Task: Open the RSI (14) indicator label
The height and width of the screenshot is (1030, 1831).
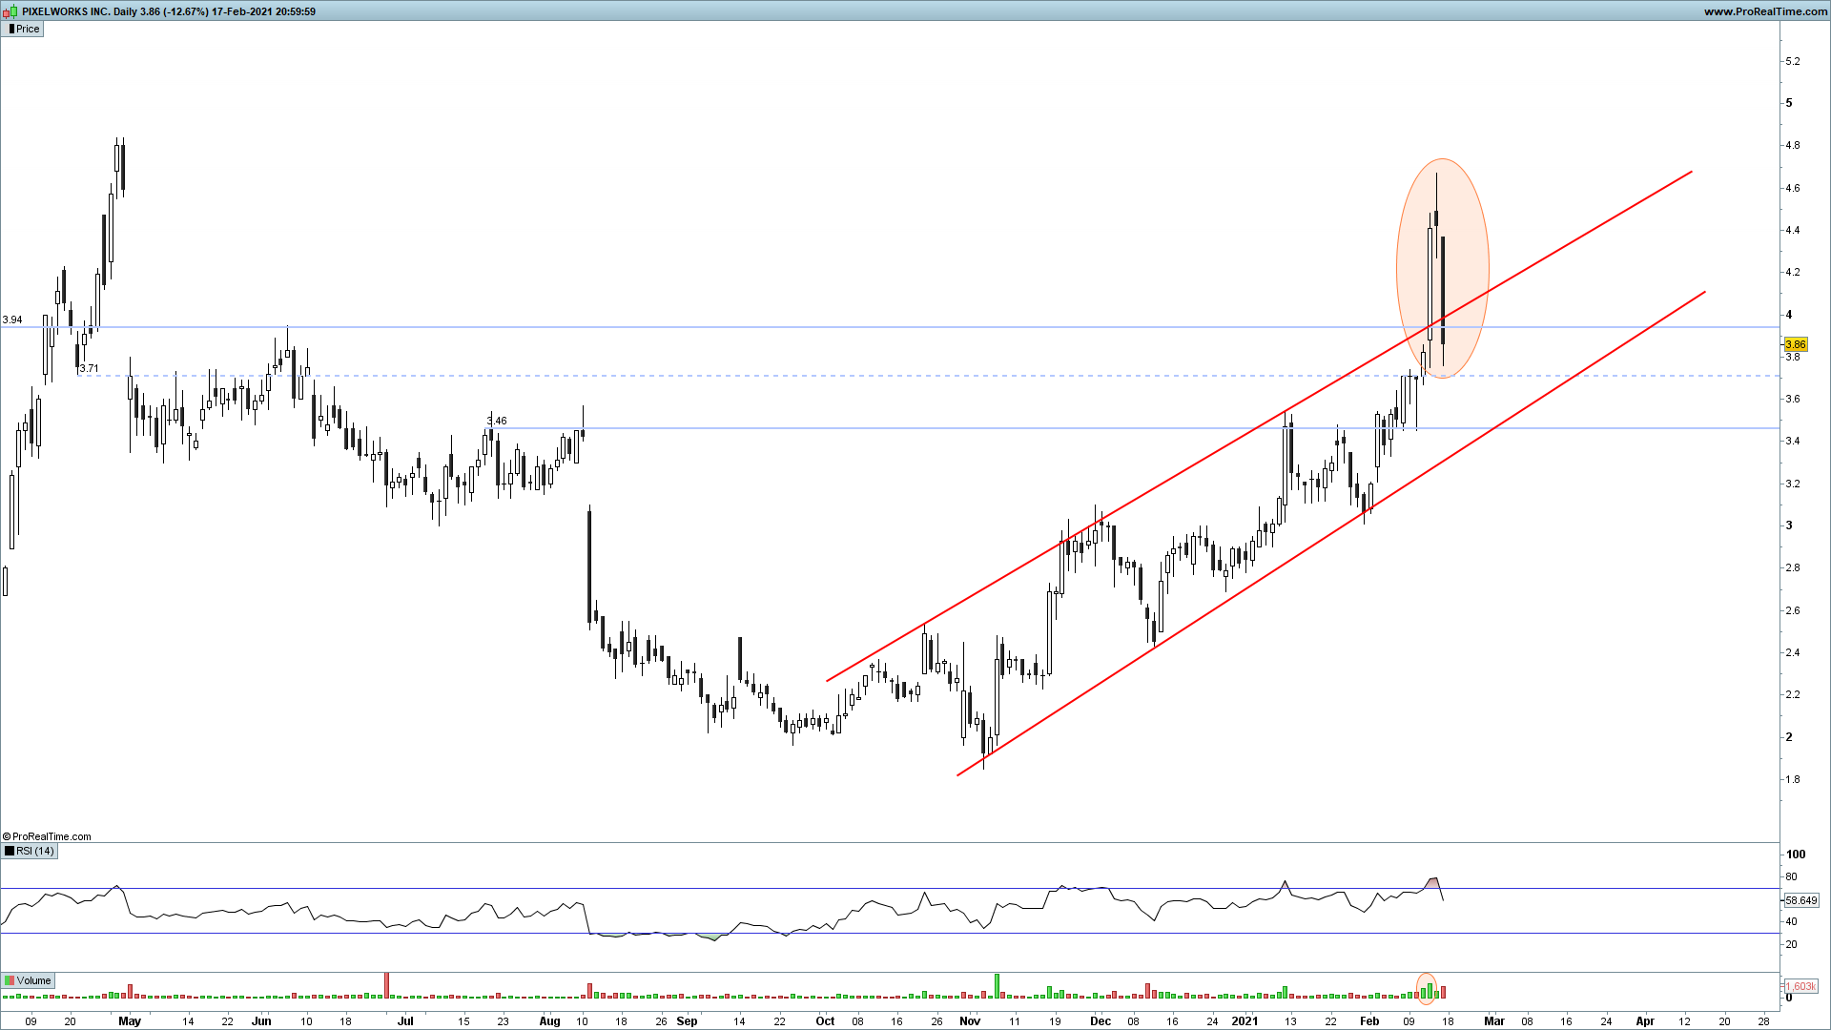Action: coord(35,851)
